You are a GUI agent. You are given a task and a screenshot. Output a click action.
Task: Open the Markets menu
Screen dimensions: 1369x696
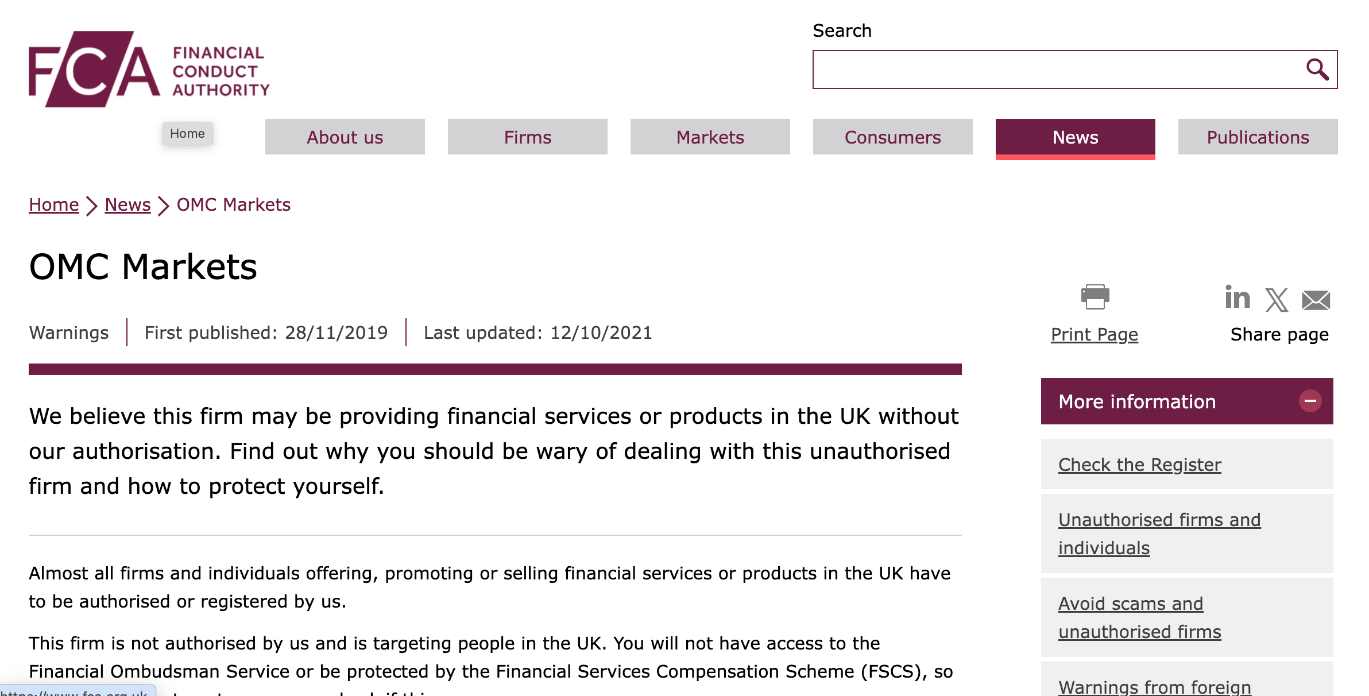[x=710, y=137]
